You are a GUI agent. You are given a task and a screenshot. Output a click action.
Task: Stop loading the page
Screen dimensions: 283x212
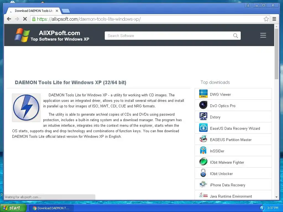25,19
